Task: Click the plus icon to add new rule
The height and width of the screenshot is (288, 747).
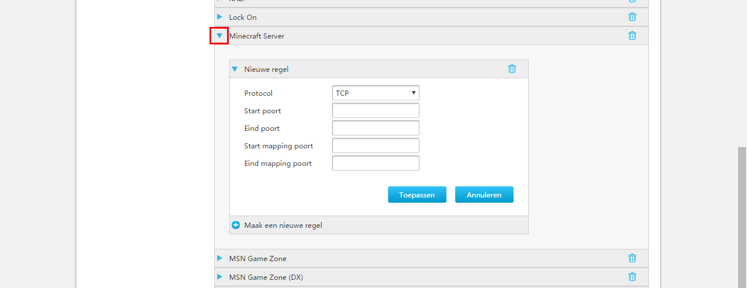Action: pyautogui.click(x=236, y=225)
